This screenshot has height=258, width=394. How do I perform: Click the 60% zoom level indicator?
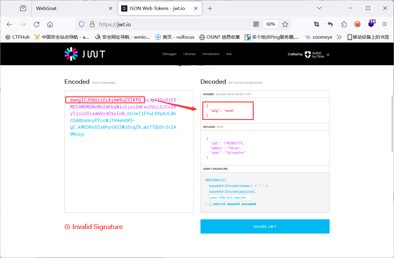click(x=271, y=24)
